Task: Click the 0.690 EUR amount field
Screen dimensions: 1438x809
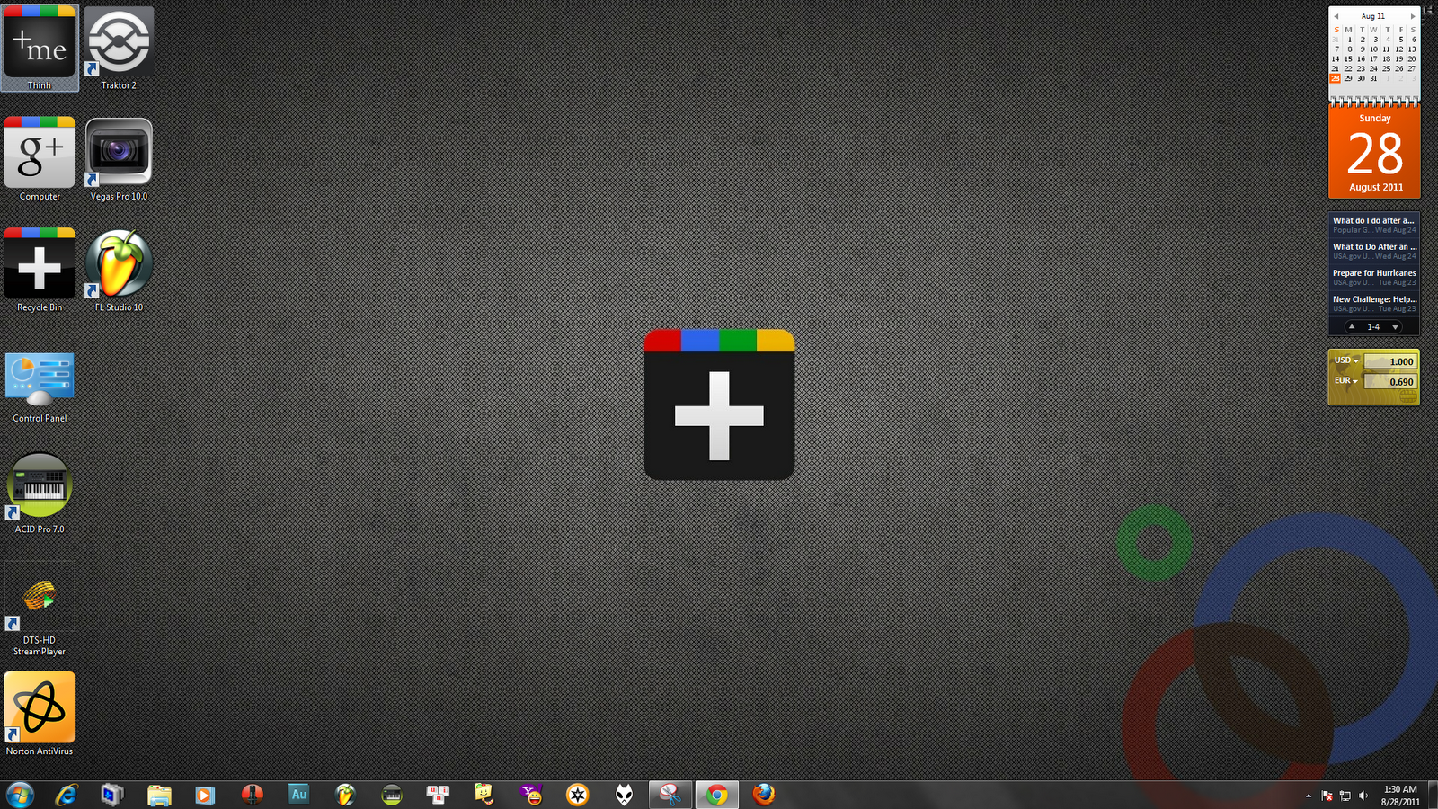Action: point(1389,382)
